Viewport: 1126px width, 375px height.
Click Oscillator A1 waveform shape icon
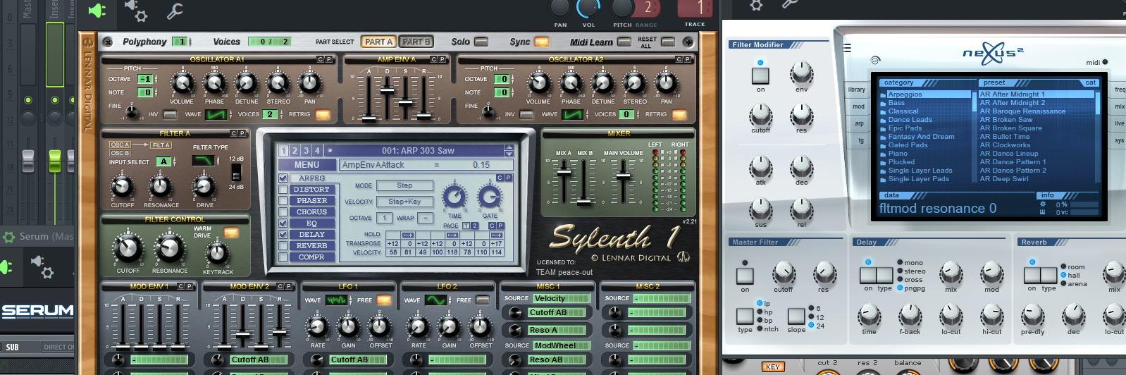(216, 114)
